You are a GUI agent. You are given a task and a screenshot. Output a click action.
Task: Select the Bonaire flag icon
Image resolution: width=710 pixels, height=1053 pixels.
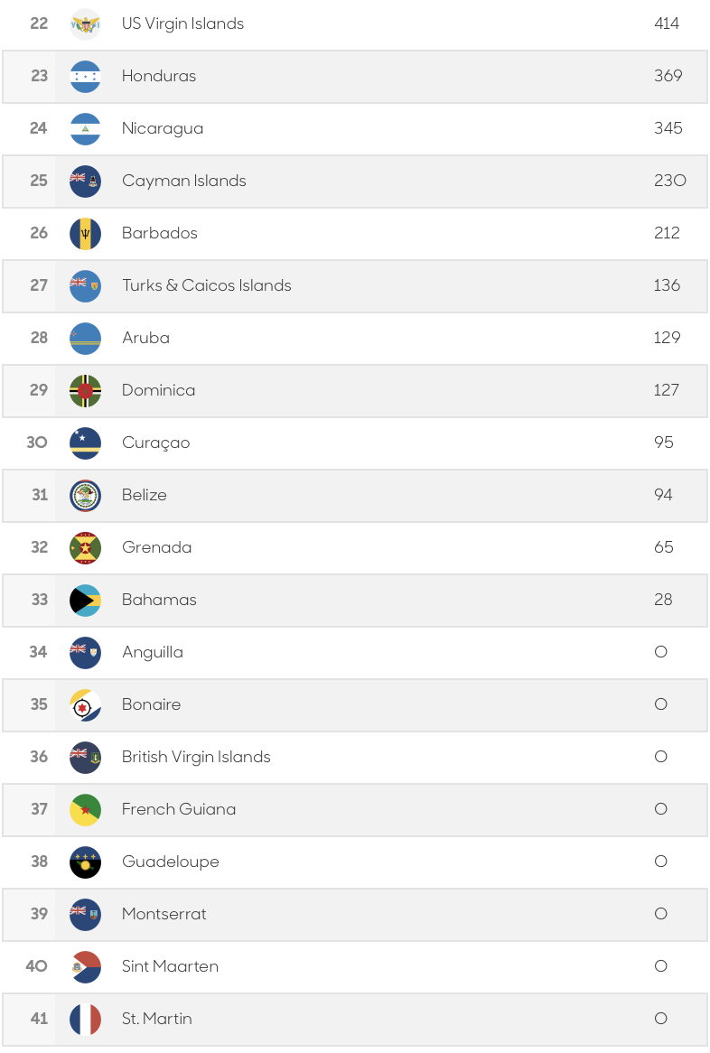point(85,705)
